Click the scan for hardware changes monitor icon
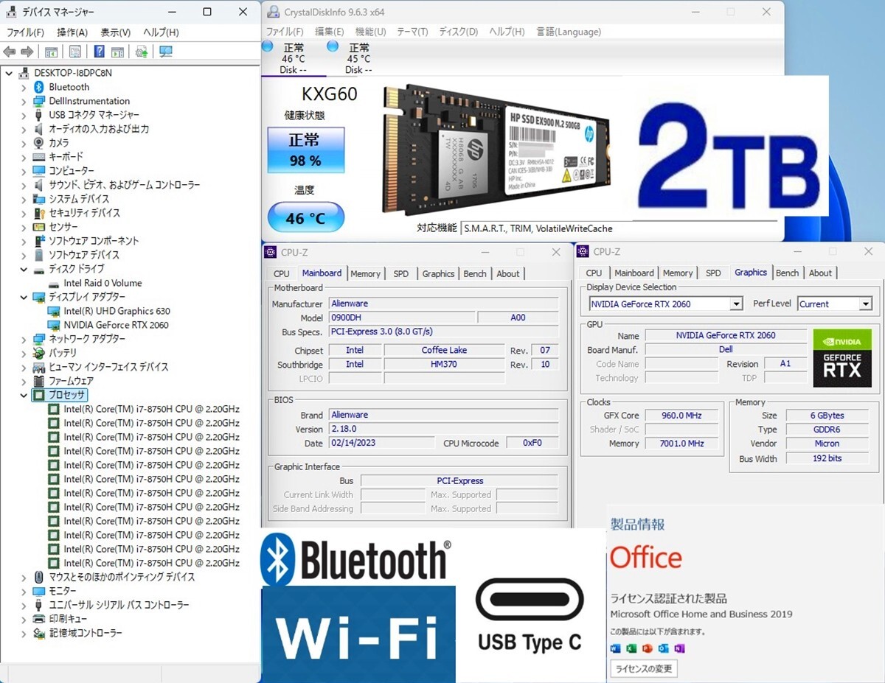Viewport: 885px width, 683px height. [165, 52]
